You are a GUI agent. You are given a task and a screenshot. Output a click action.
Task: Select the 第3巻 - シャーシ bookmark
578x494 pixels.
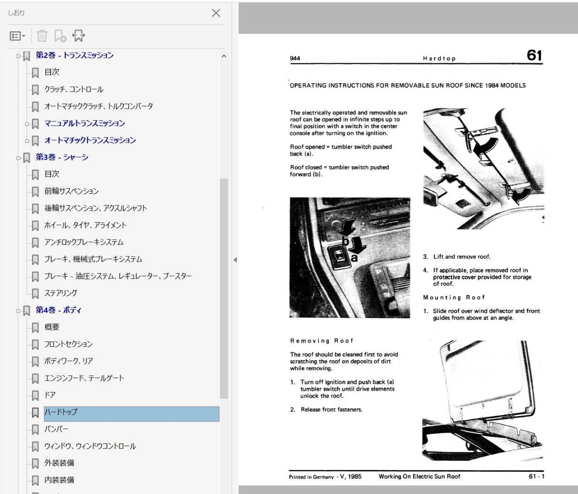tap(62, 157)
